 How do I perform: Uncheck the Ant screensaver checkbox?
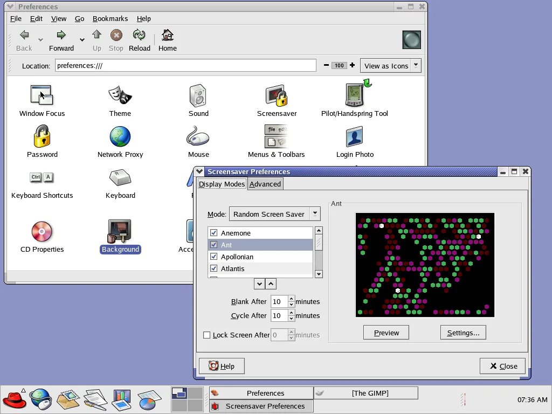213,244
